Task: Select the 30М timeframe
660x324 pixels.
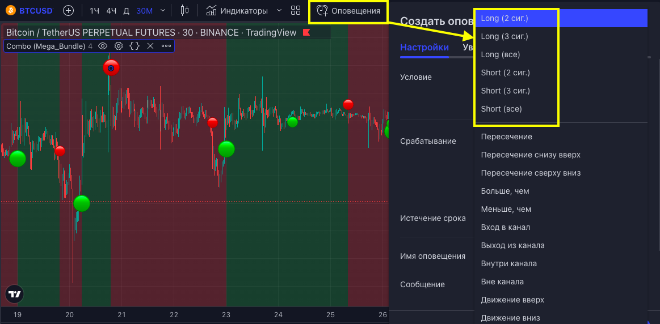Action: pos(144,11)
